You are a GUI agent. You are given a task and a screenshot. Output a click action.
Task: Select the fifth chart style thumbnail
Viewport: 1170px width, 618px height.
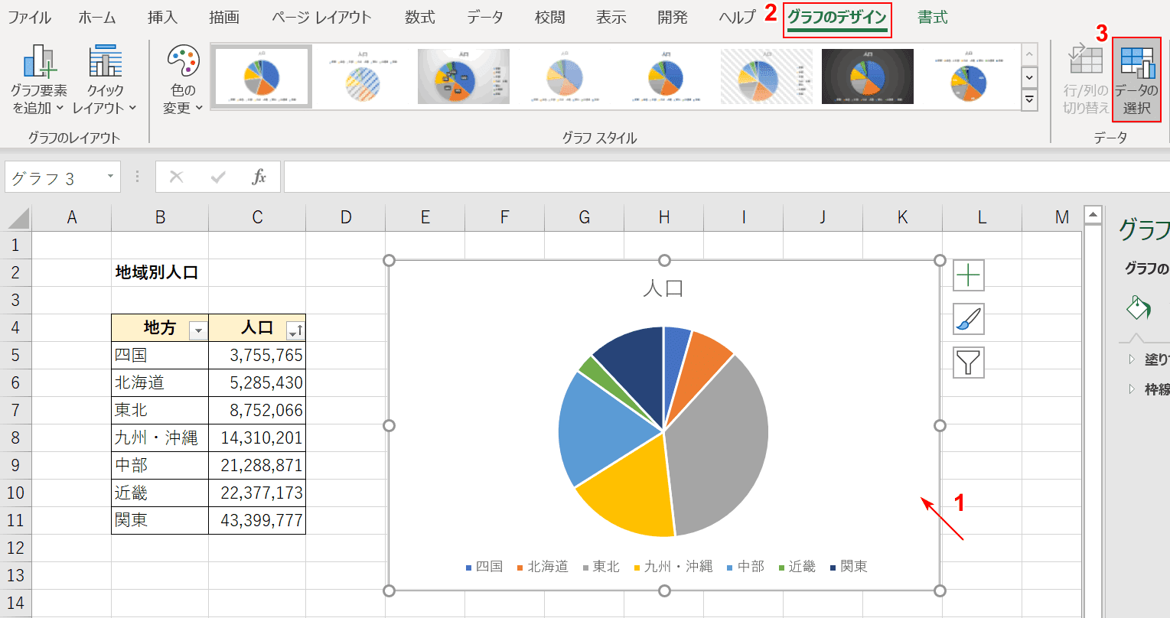(666, 76)
